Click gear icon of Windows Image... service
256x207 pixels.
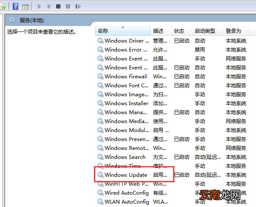coord(100,95)
